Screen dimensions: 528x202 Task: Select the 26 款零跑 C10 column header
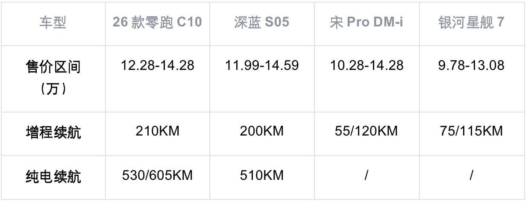click(x=157, y=23)
